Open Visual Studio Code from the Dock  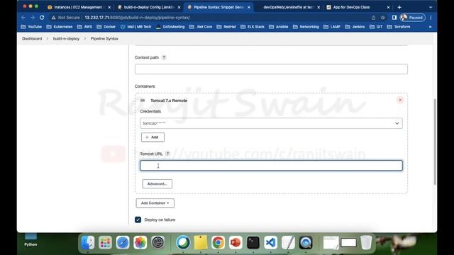(271, 242)
